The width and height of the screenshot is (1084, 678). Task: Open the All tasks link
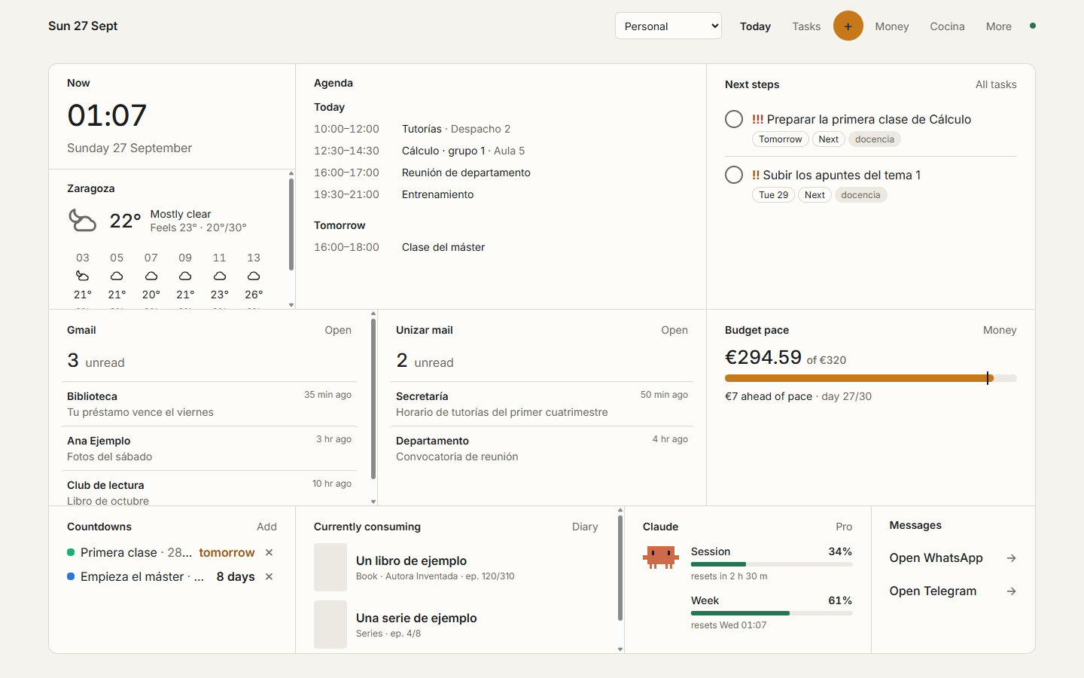(996, 84)
